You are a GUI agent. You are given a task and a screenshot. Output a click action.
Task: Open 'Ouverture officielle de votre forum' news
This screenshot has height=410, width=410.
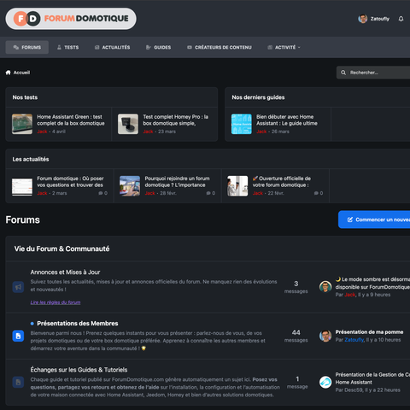(x=282, y=182)
